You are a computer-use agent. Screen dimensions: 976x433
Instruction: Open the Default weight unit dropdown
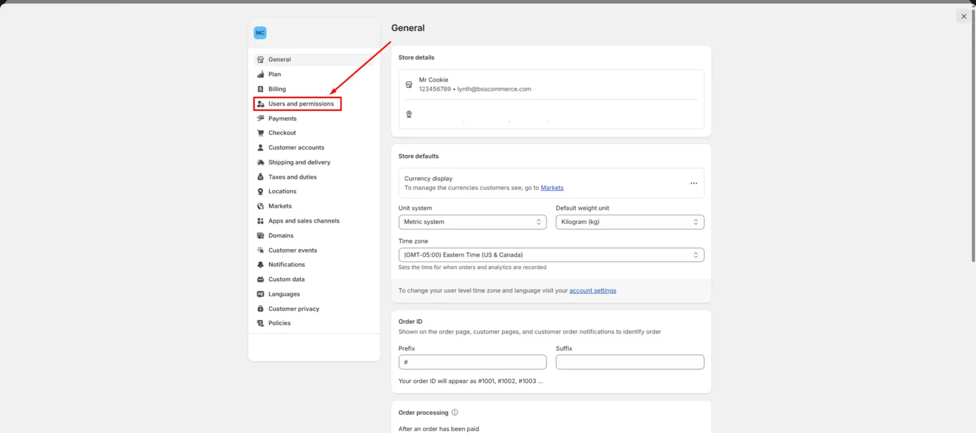pos(630,222)
